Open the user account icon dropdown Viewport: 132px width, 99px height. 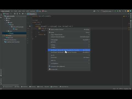pos(94,11)
